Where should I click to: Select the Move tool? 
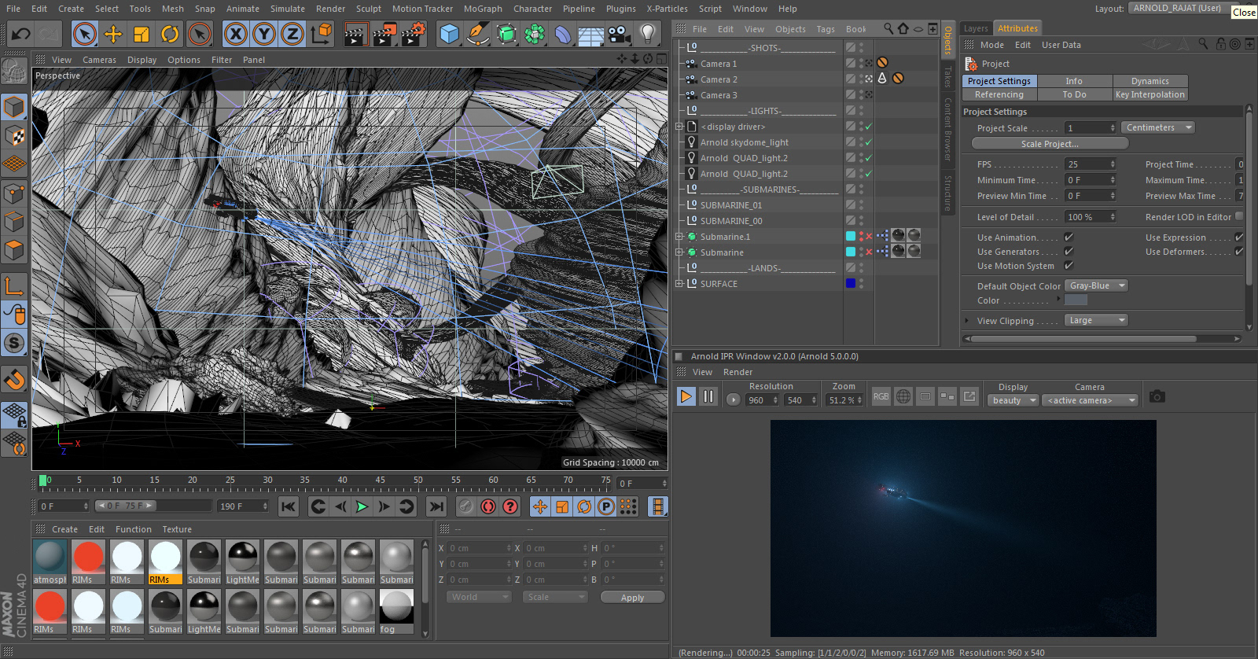113,34
